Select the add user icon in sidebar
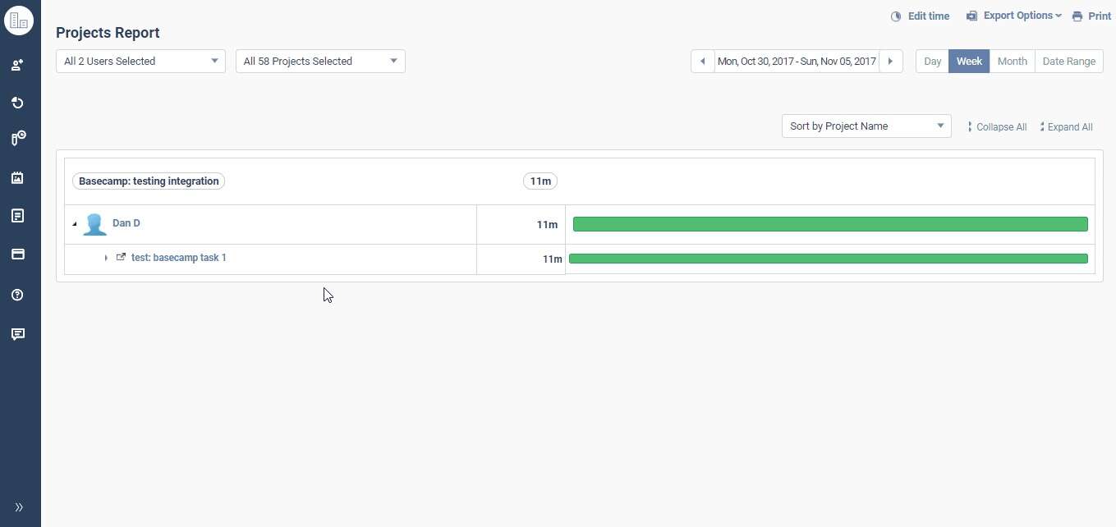Image resolution: width=1116 pixels, height=527 pixels. tap(17, 65)
